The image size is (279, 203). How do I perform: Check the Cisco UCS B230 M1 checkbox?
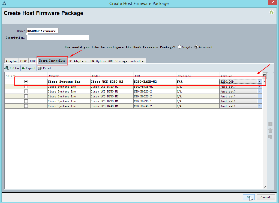pyautogui.click(x=26, y=101)
